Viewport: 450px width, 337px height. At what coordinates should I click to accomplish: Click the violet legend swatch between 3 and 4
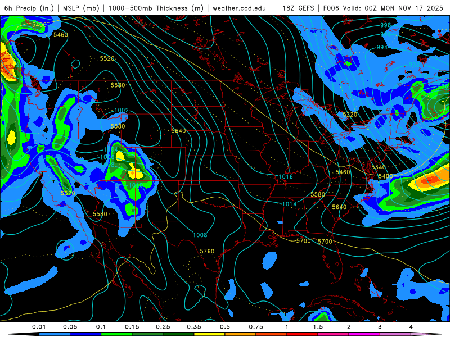(395, 334)
